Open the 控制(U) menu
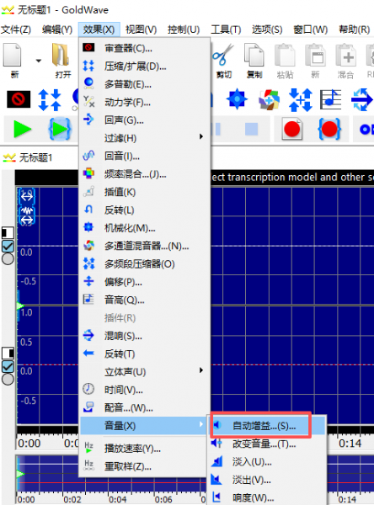The height and width of the screenshot is (505, 374). point(184,29)
